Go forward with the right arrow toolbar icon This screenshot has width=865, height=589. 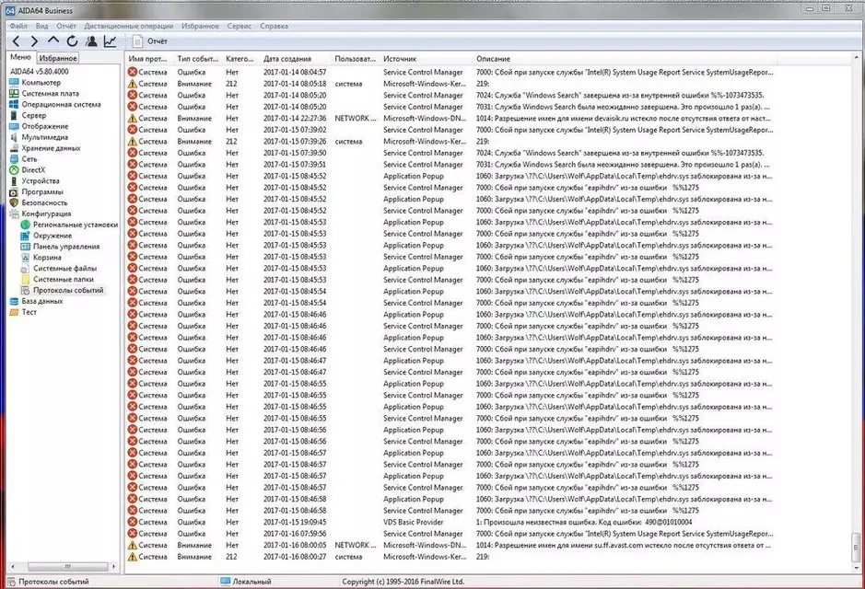click(x=34, y=41)
